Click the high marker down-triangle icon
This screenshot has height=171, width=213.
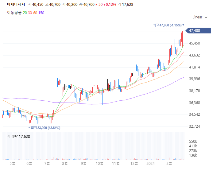[x=183, y=25]
